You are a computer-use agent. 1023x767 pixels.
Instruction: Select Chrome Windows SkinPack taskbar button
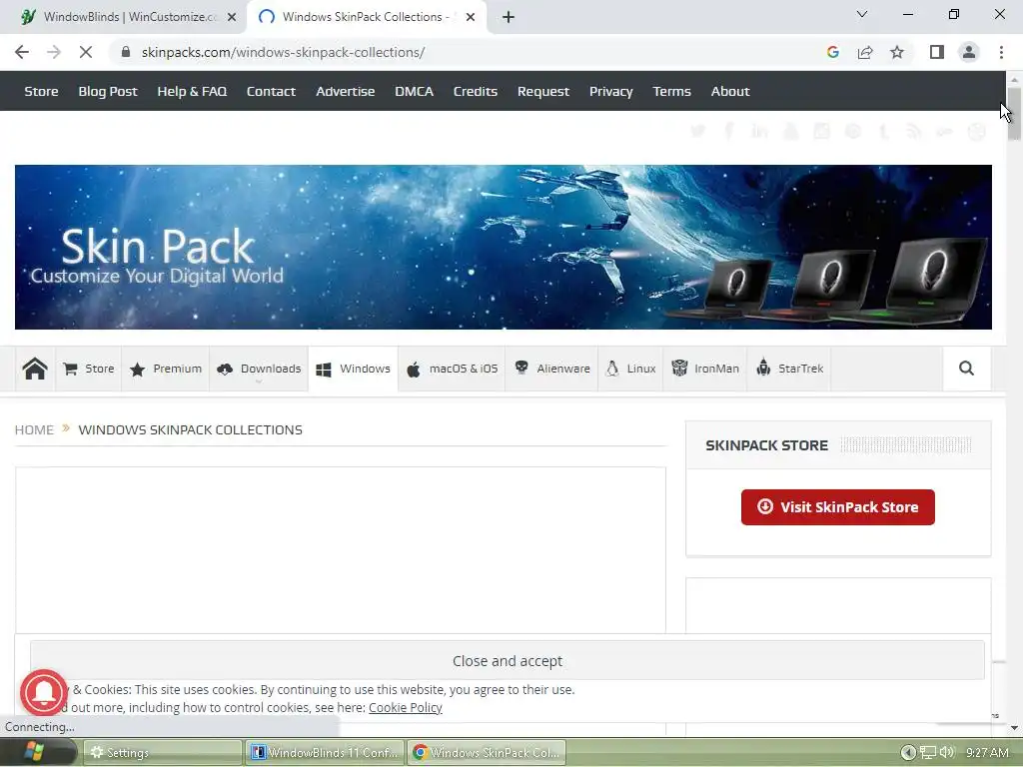(487, 753)
